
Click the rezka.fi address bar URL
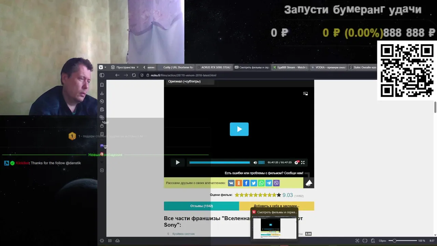point(183,75)
